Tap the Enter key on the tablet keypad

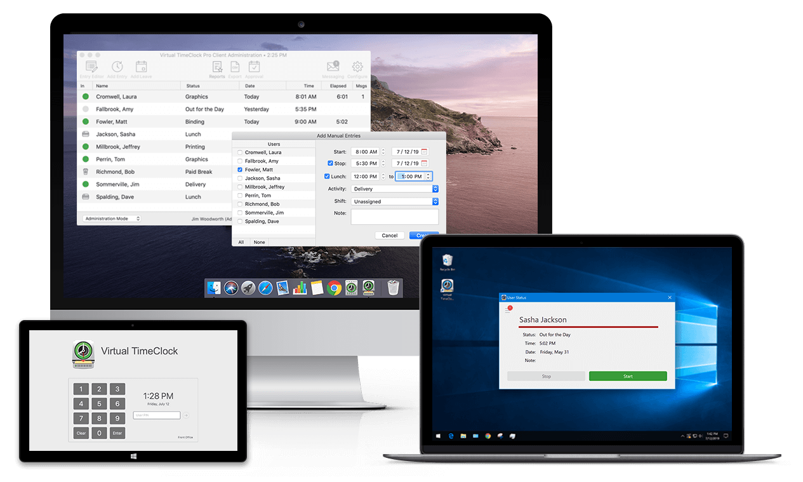pyautogui.click(x=117, y=433)
